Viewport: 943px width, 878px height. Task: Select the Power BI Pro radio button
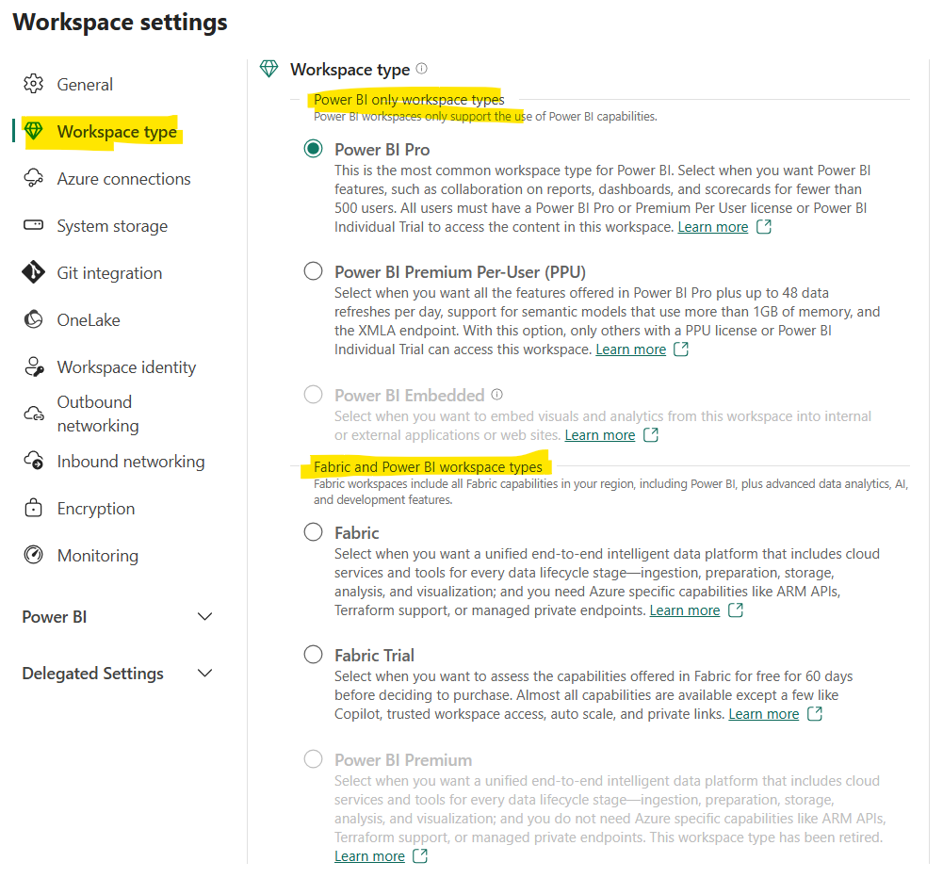pyautogui.click(x=313, y=149)
